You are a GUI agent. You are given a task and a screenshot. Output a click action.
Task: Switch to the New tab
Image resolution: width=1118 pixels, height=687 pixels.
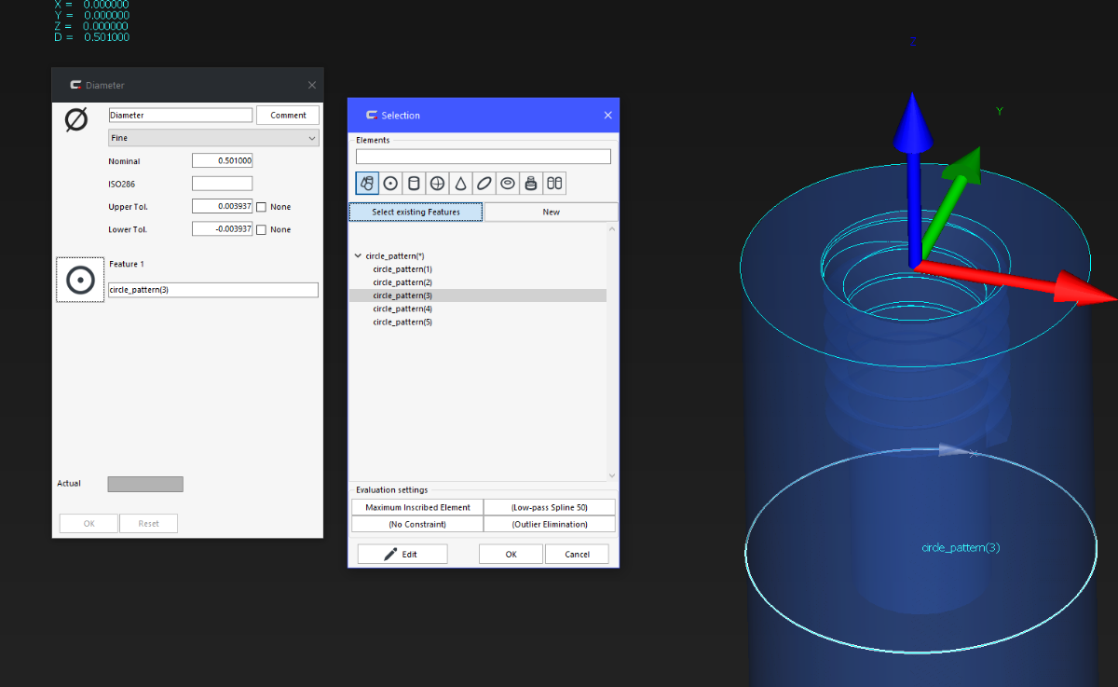pyautogui.click(x=551, y=212)
